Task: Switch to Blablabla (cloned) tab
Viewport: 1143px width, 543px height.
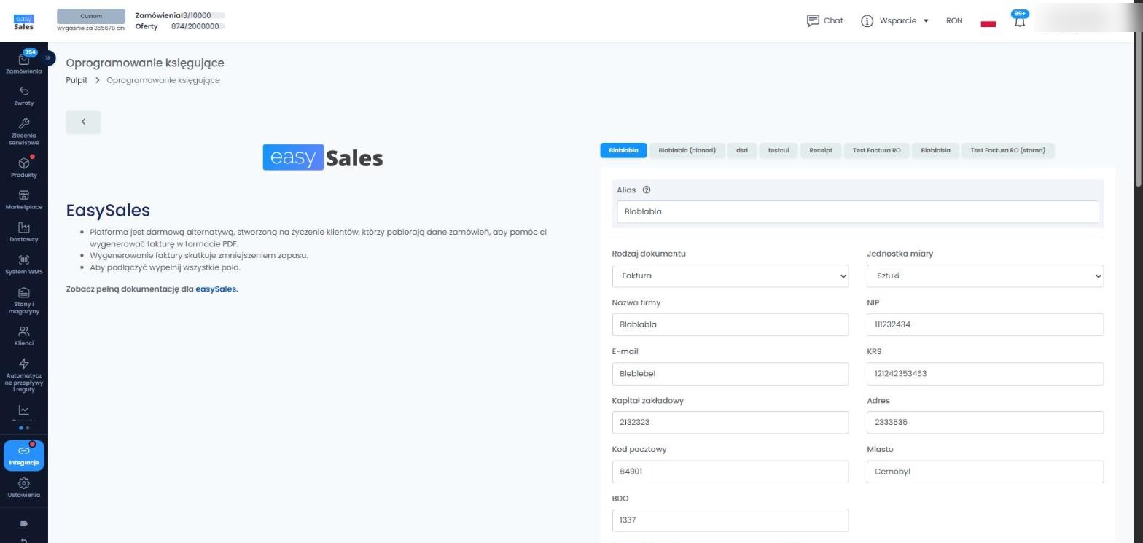Action: point(687,150)
